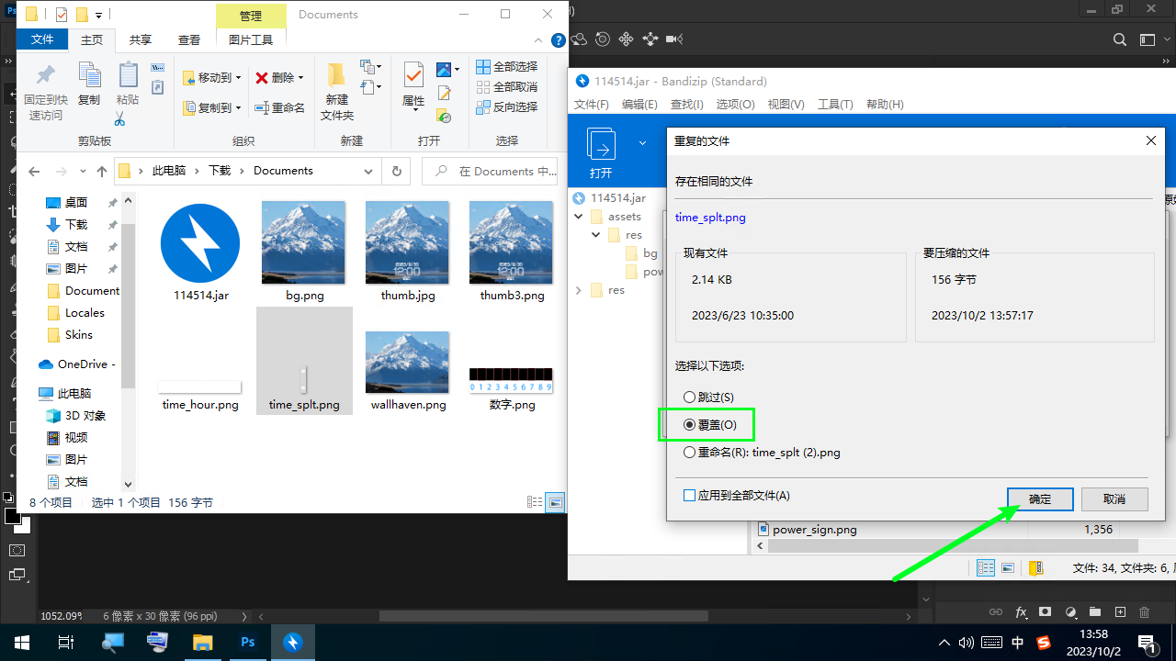Collapse the assets folder in Bandizip tree
The height and width of the screenshot is (661, 1176).
(x=579, y=217)
